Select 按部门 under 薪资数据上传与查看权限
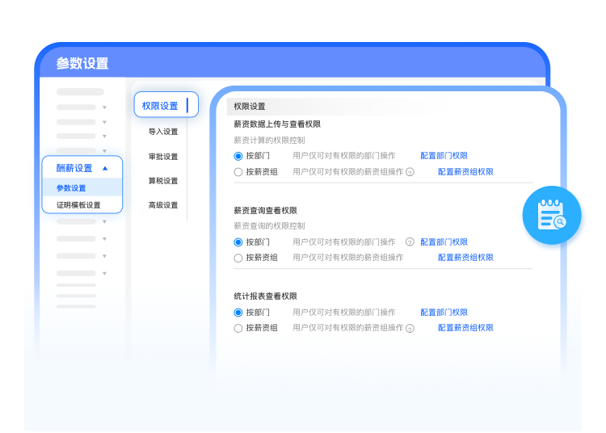The height and width of the screenshot is (433, 606). pyautogui.click(x=238, y=156)
